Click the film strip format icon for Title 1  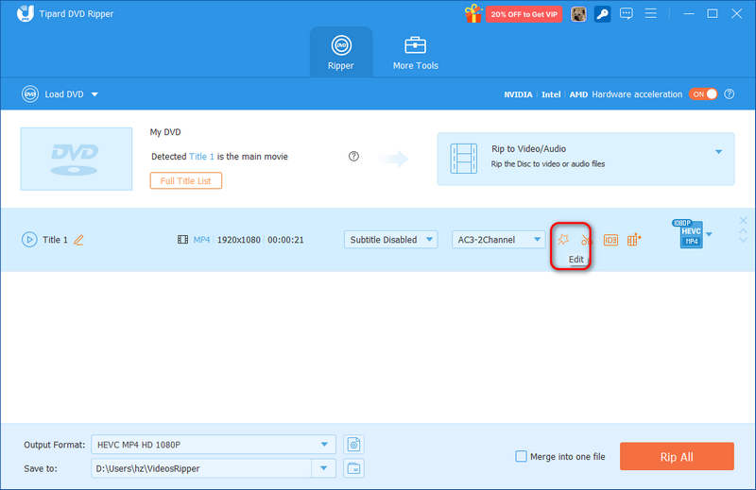pos(182,240)
